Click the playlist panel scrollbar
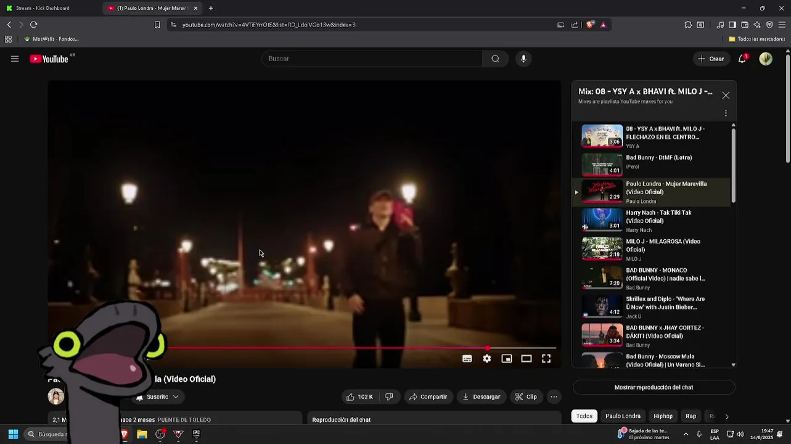791x444 pixels. [733, 165]
